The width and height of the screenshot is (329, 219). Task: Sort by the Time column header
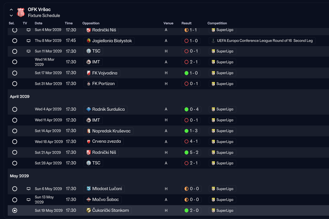69,23
